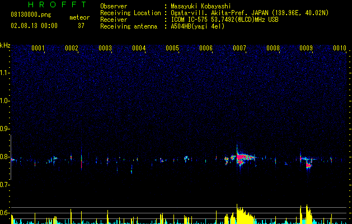Viewport: 352px width, 224px height.
Task: Click time marker 0005
Action: point(172,48)
